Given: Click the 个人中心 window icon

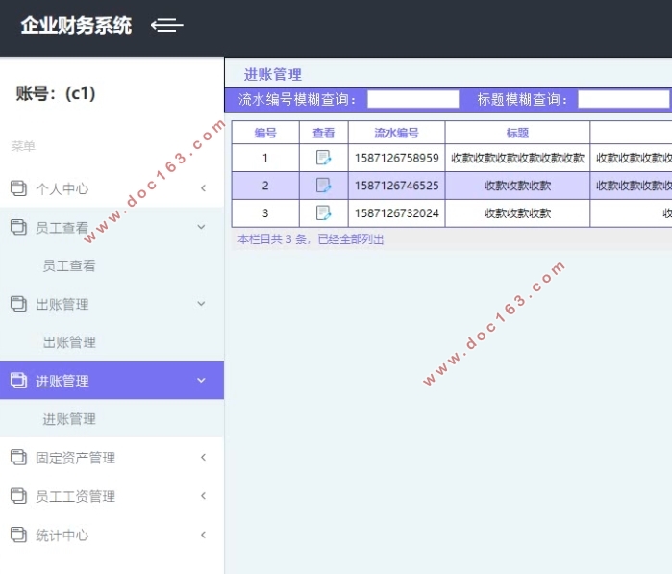Looking at the screenshot, I should pyautogui.click(x=18, y=188).
